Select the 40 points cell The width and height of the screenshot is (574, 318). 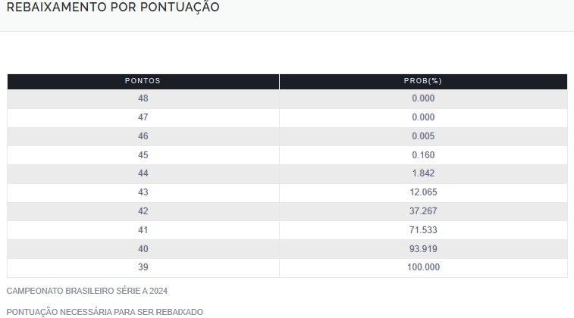pyautogui.click(x=143, y=249)
